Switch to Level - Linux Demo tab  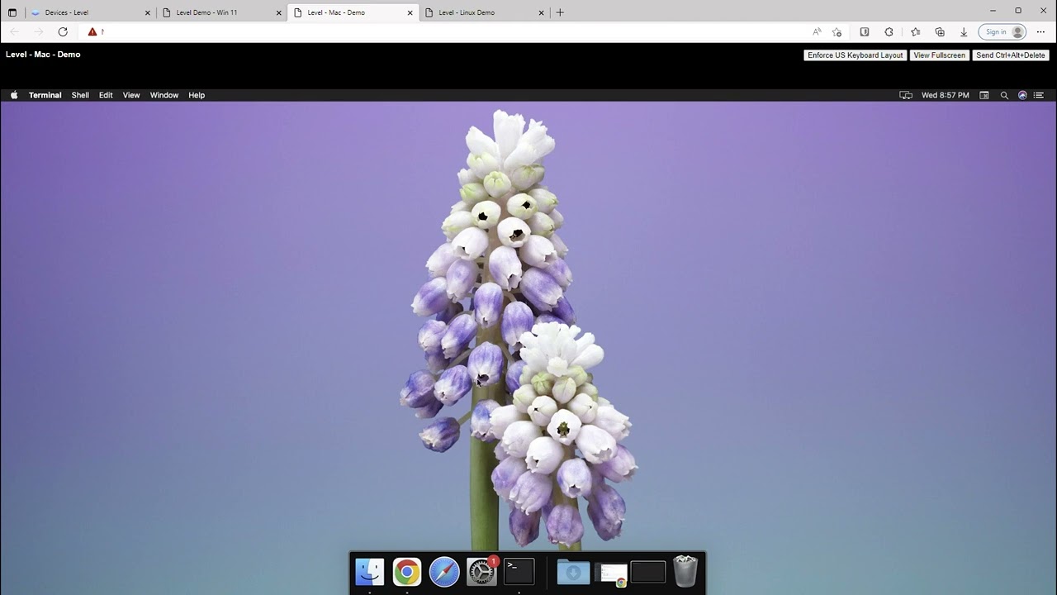pyautogui.click(x=484, y=12)
